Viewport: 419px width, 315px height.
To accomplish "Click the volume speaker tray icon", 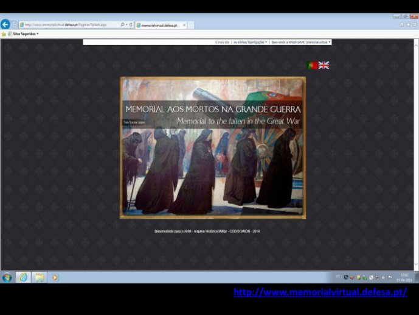I will pyautogui.click(x=384, y=278).
